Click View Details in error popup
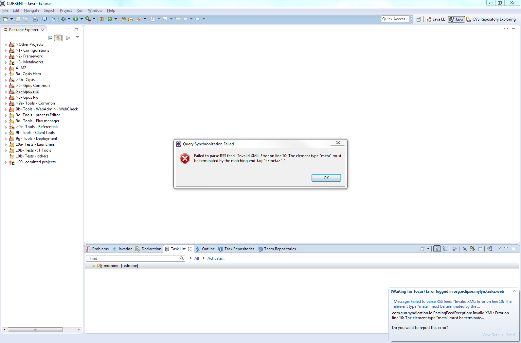The image size is (521, 343). coord(493,335)
